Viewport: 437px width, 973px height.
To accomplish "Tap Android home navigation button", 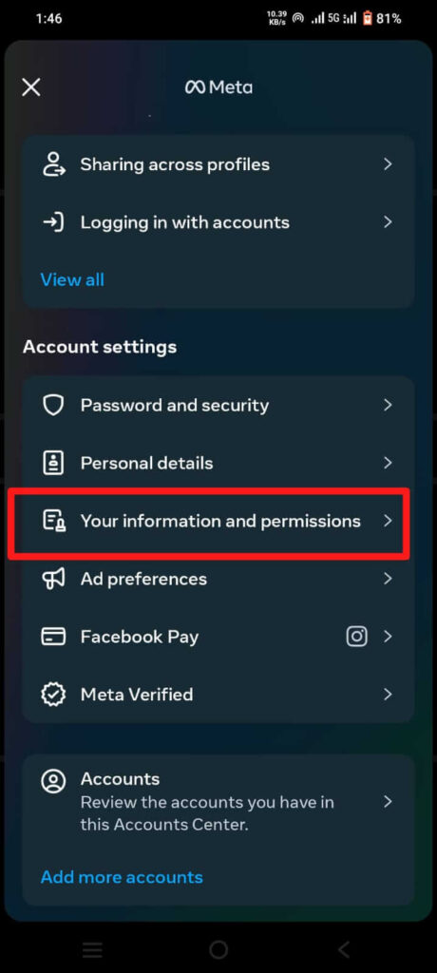I will pyautogui.click(x=218, y=949).
